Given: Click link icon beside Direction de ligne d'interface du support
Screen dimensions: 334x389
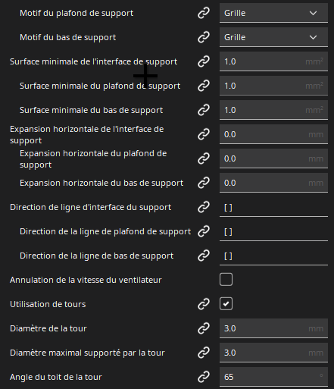Looking at the screenshot, I should (204, 207).
